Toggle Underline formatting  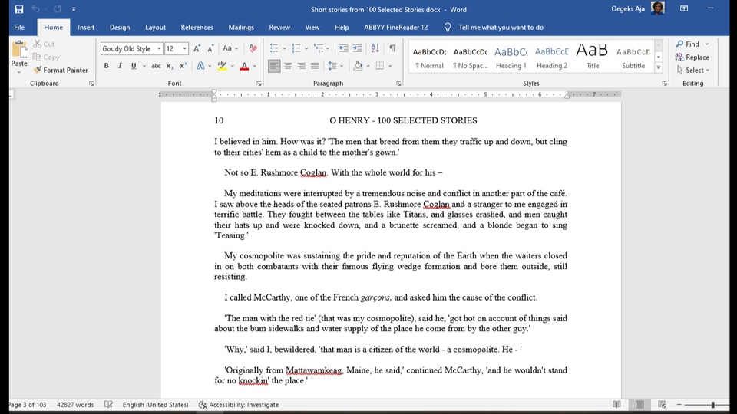coord(134,66)
